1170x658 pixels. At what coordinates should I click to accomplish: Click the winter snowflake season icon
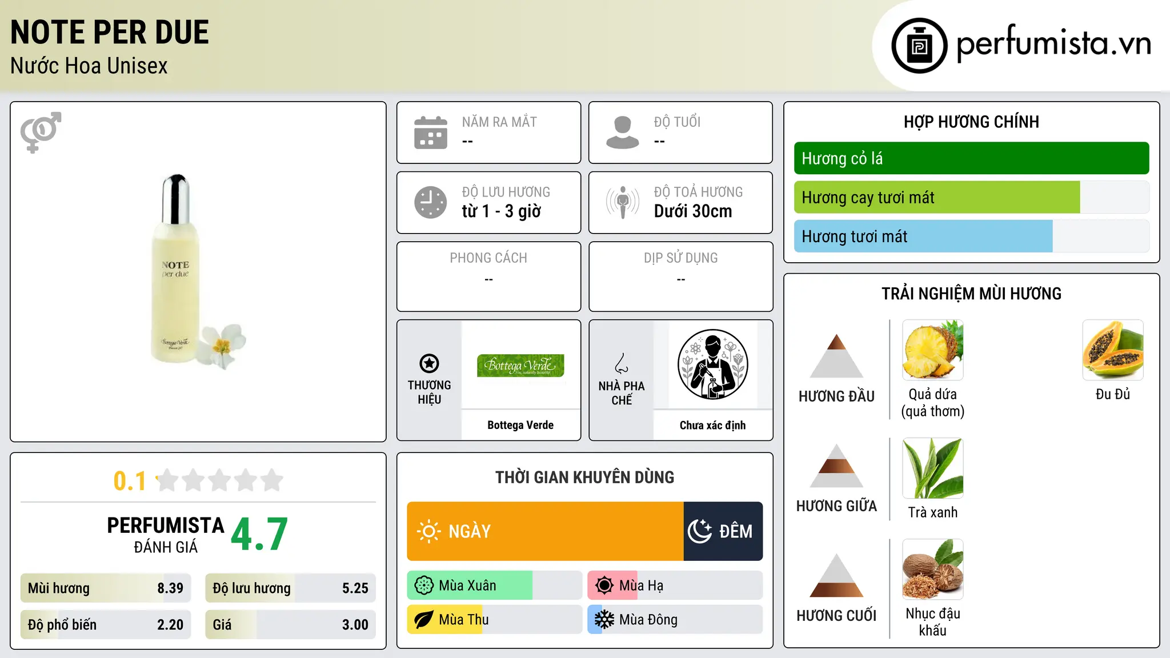click(x=604, y=620)
